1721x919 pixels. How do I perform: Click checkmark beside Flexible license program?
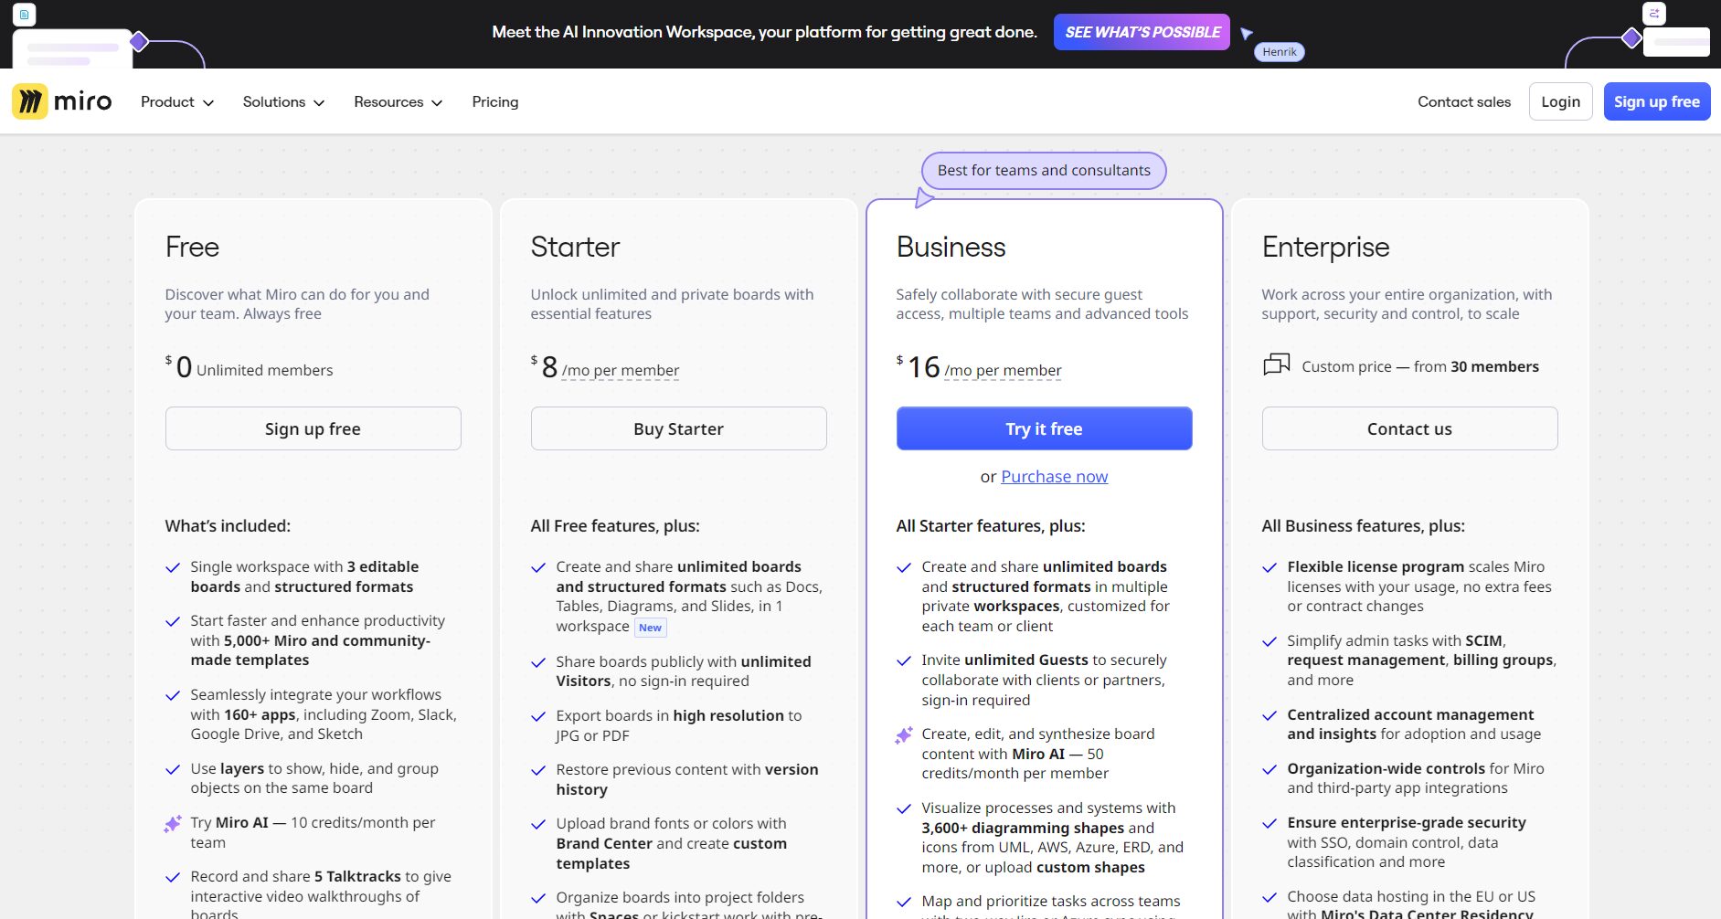point(1270,568)
